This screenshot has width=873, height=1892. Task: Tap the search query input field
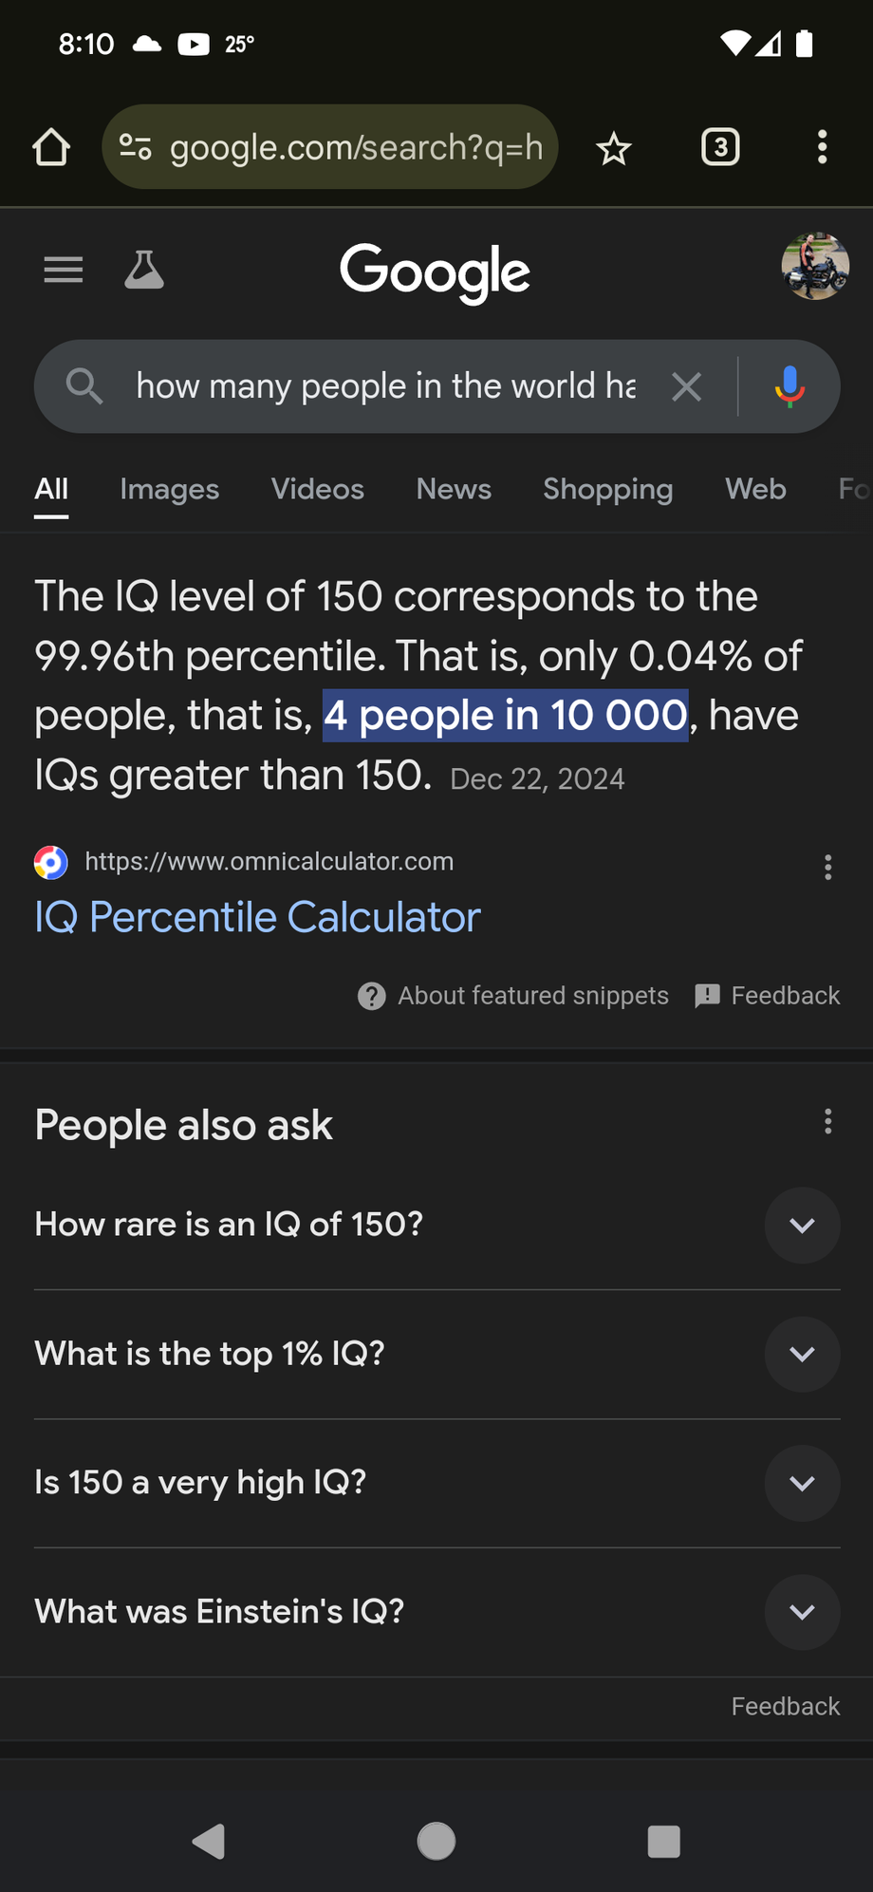click(x=384, y=386)
